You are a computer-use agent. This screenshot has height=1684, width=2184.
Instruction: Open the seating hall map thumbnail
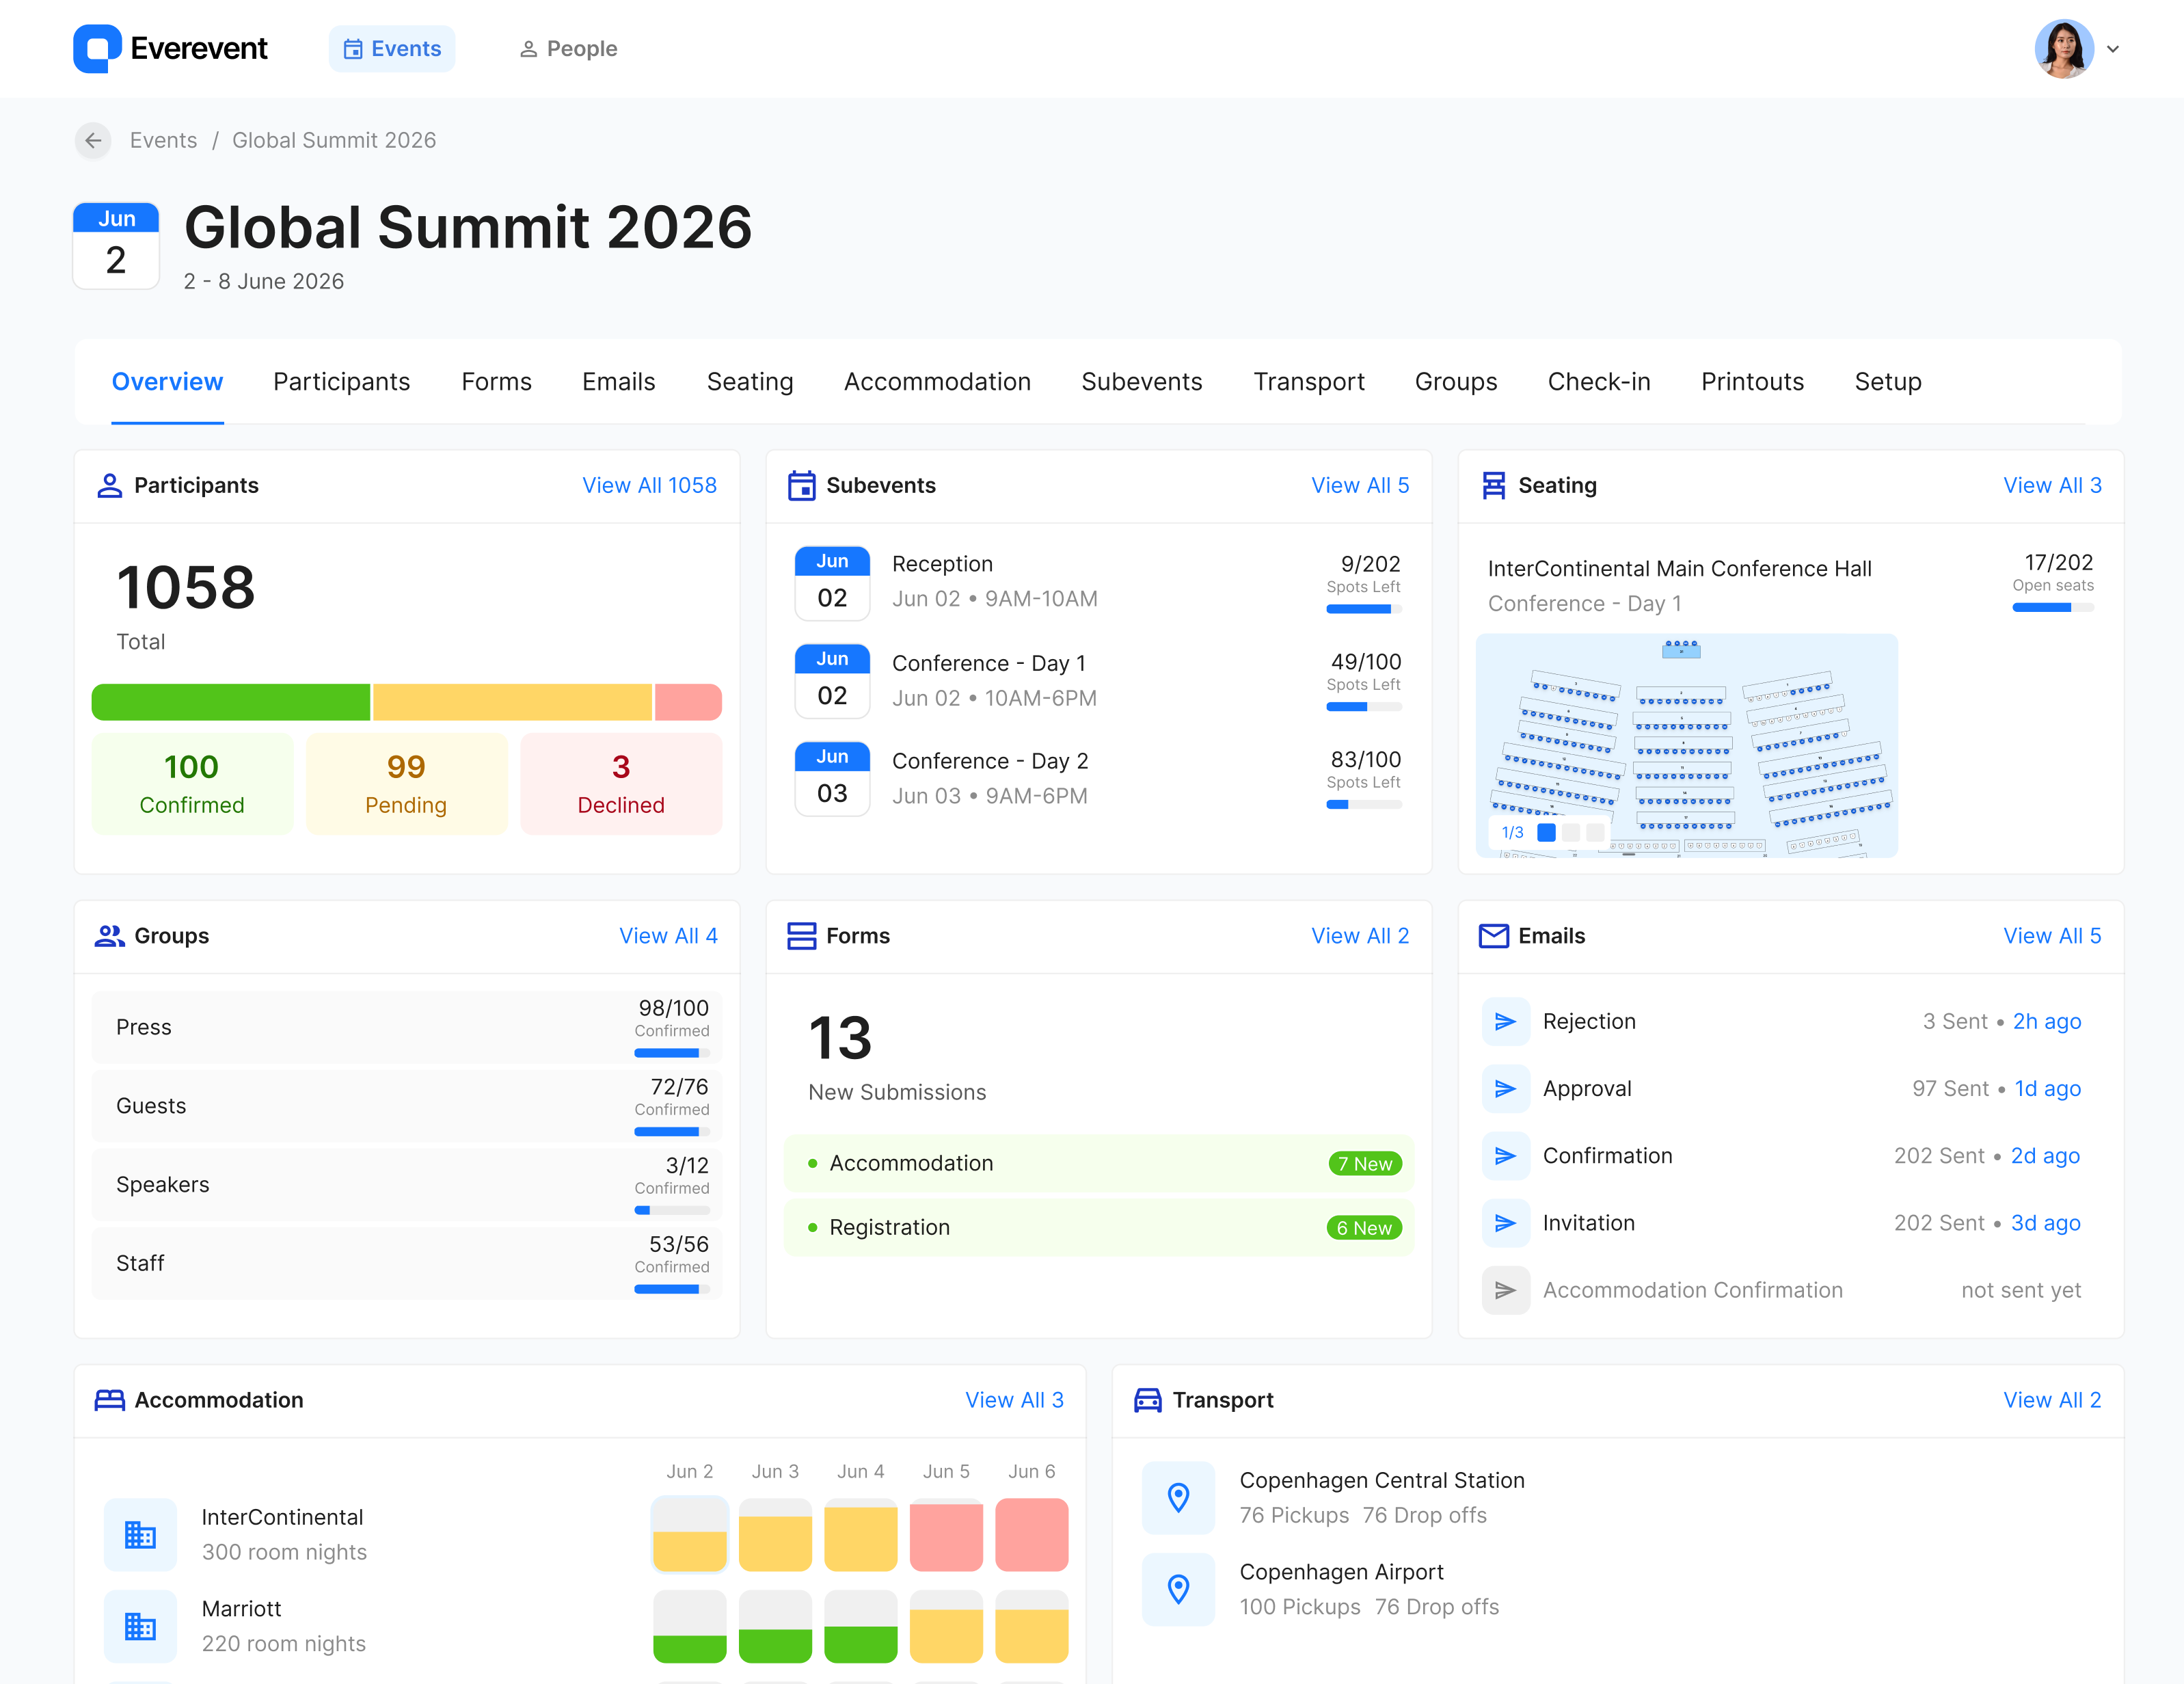(1686, 745)
